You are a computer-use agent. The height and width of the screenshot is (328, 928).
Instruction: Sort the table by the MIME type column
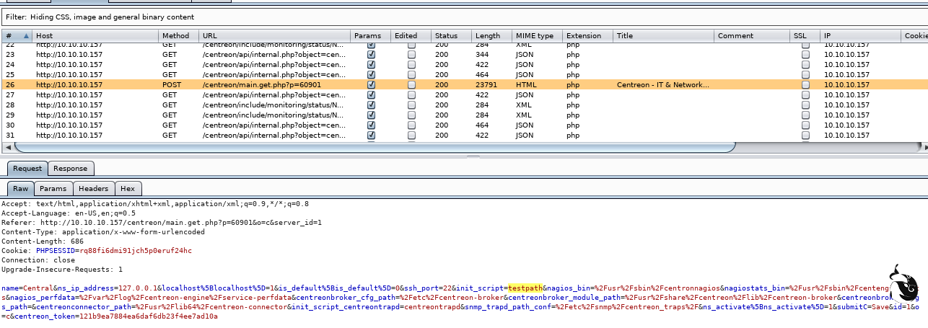point(535,36)
